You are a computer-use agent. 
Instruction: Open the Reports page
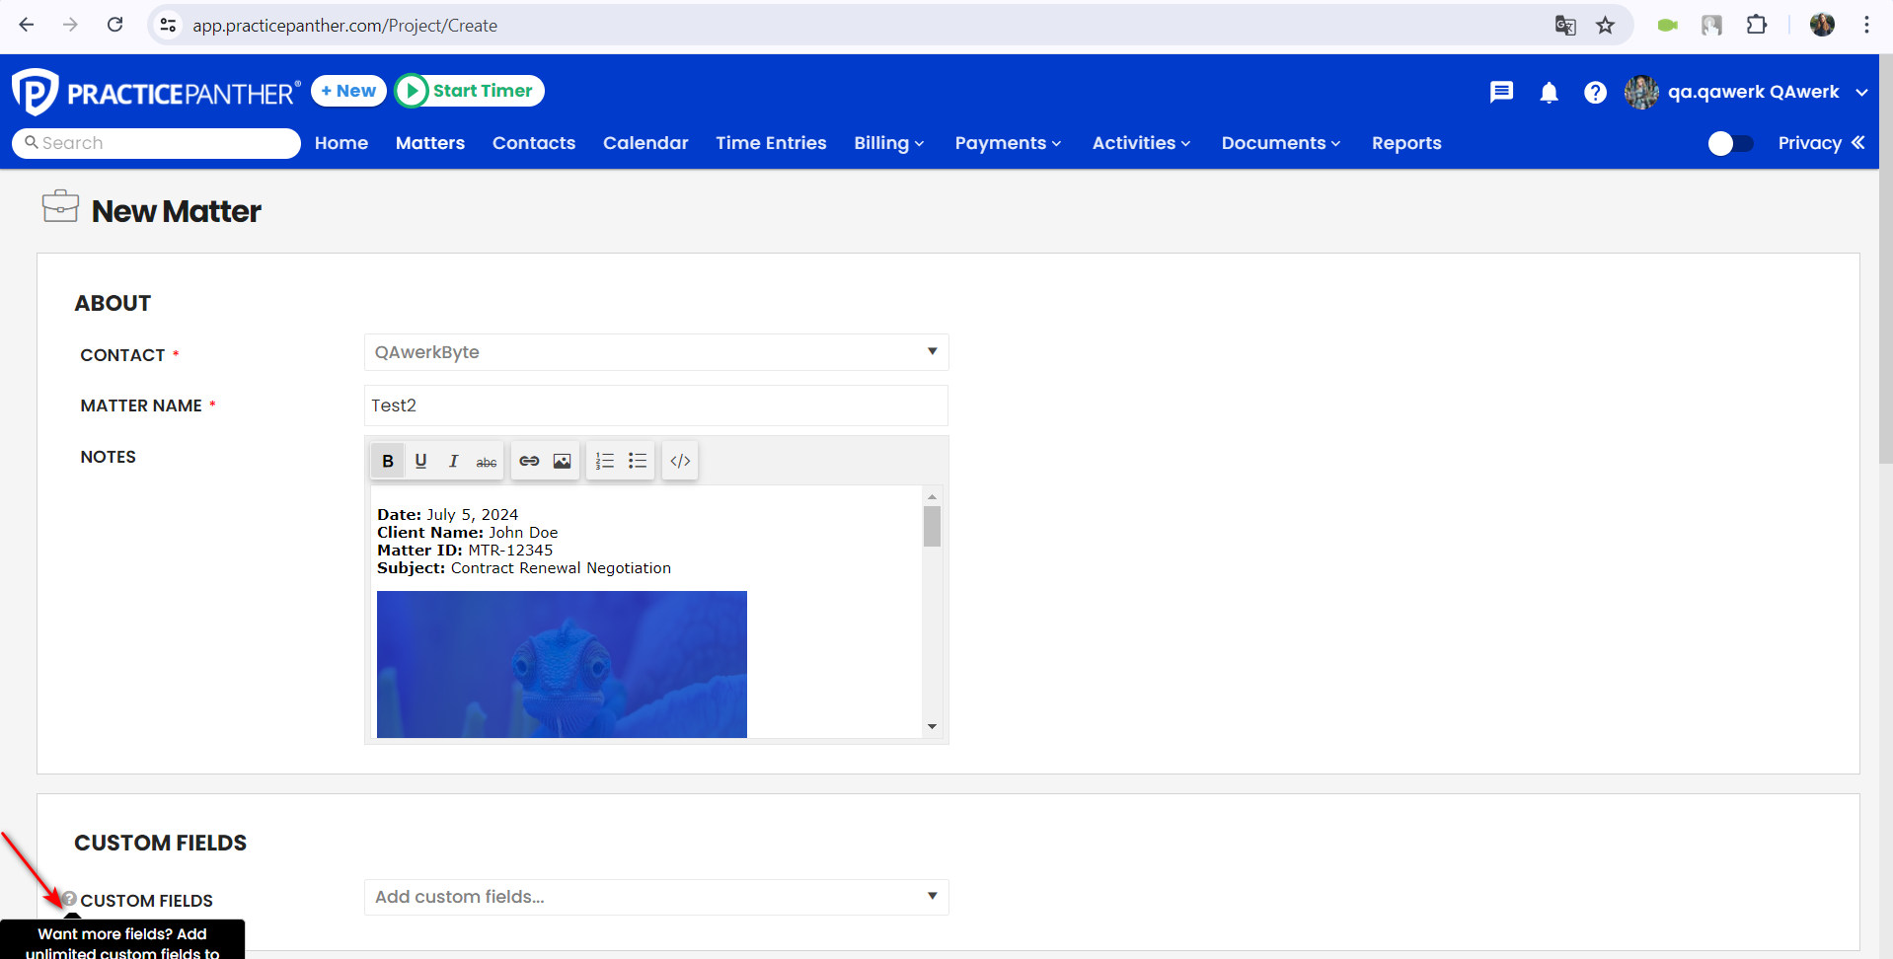click(1406, 143)
